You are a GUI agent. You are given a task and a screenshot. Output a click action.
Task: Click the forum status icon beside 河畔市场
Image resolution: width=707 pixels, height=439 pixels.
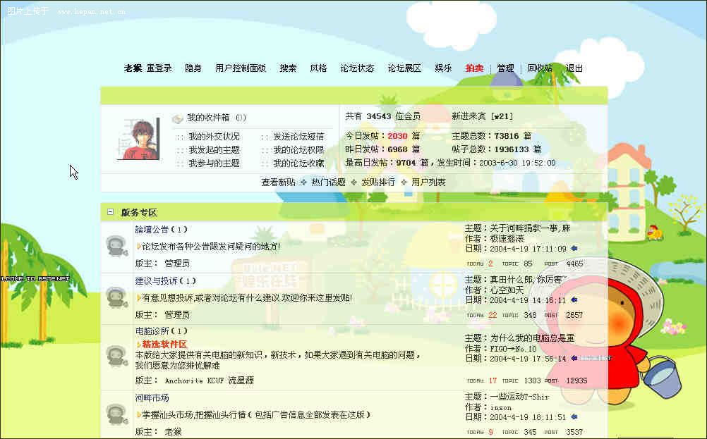coord(117,414)
